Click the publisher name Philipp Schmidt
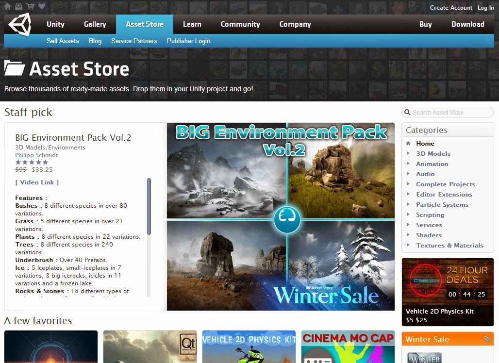499x363 pixels. tap(36, 155)
